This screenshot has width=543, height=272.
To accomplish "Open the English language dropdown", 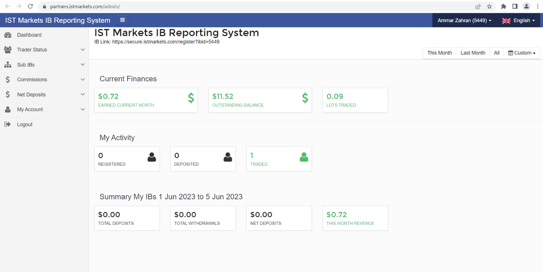I will (519, 20).
